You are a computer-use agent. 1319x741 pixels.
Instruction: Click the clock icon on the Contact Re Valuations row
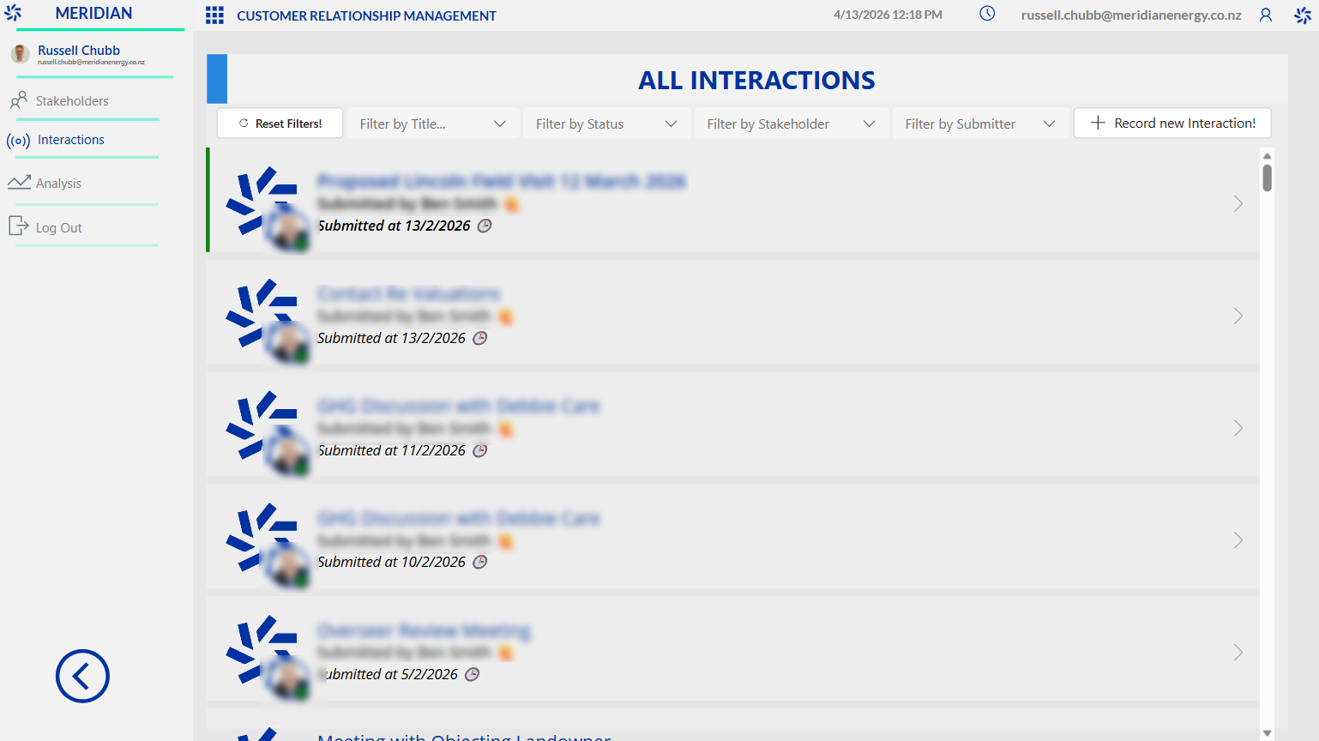click(480, 338)
